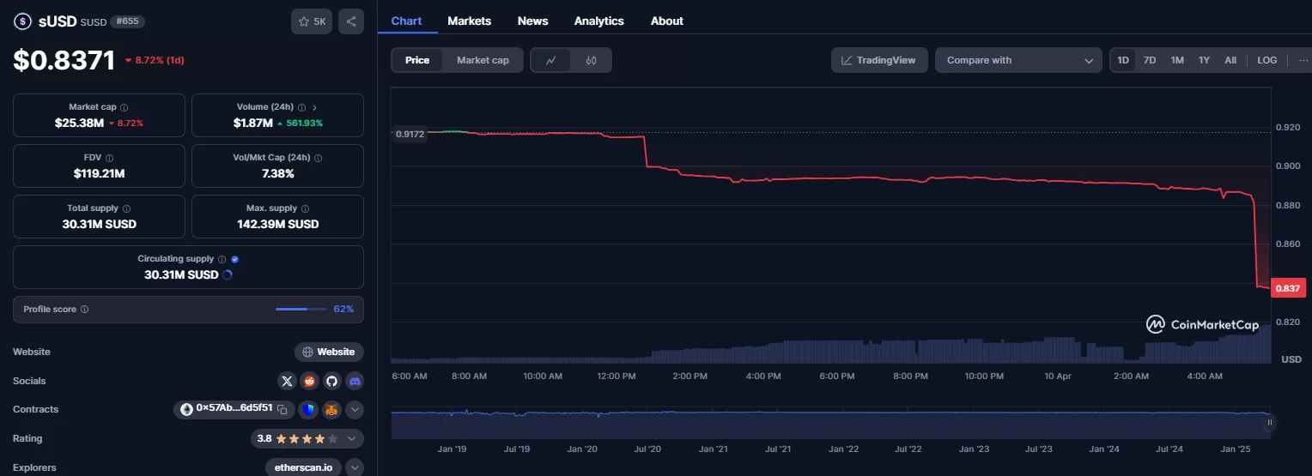
Task: Click the TradingView button
Action: click(x=878, y=60)
